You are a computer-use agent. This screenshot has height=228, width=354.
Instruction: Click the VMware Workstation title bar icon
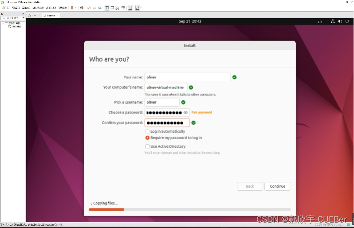click(x=3, y=2)
